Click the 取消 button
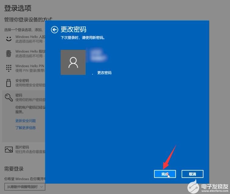The width and height of the screenshot is (230, 194). point(193,174)
